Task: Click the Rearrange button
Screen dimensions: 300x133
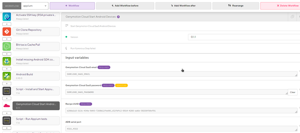Action: pos(236,5)
